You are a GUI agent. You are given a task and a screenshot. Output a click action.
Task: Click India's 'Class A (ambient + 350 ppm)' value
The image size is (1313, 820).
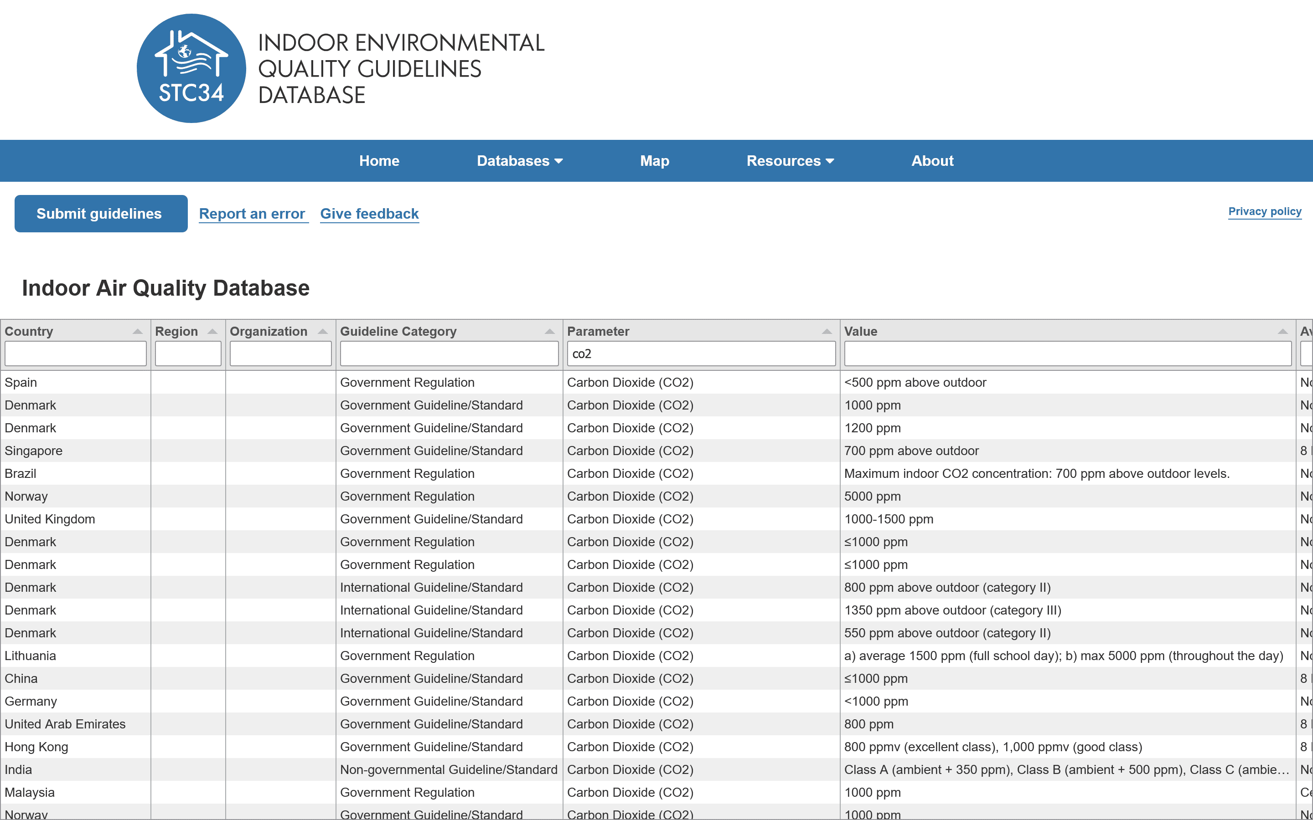(1067, 769)
